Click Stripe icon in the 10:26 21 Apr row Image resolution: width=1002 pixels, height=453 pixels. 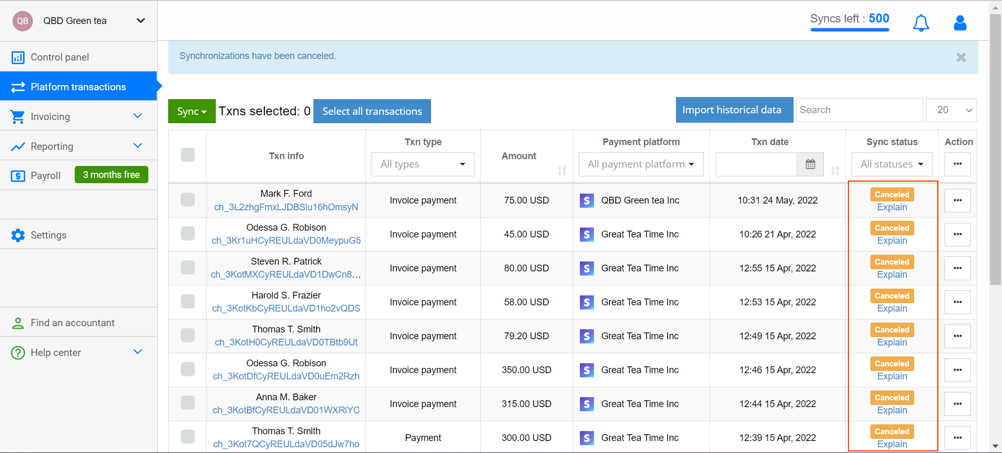tap(587, 234)
